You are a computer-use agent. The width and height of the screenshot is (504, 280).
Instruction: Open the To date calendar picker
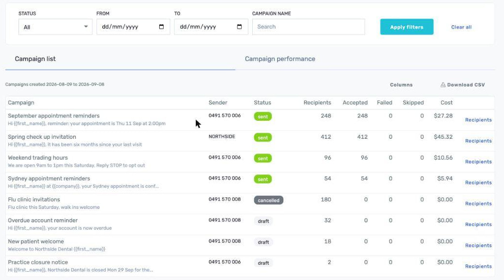pos(239,27)
